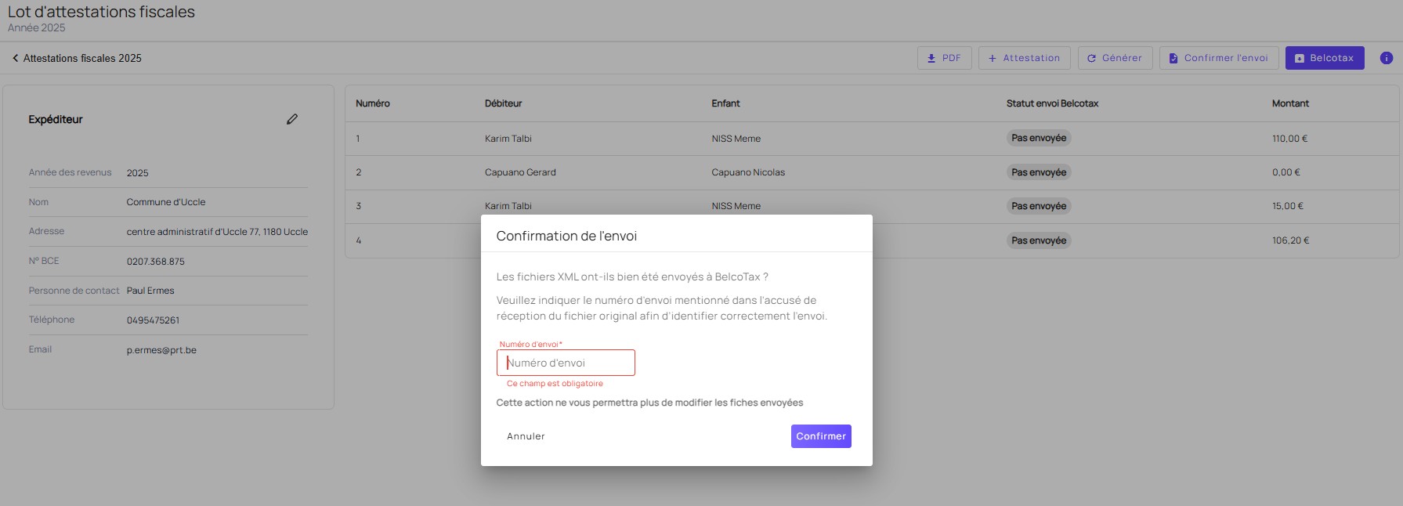Add a new Attestation

pos(1024,58)
